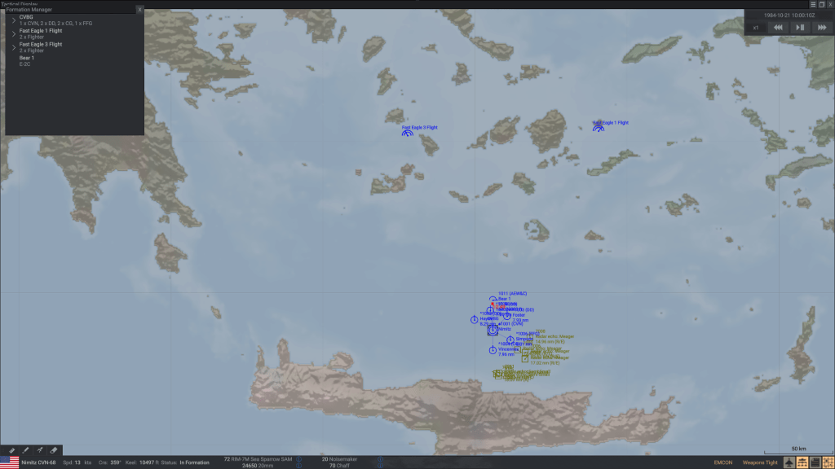Speed up the simulation time compression

click(821, 27)
